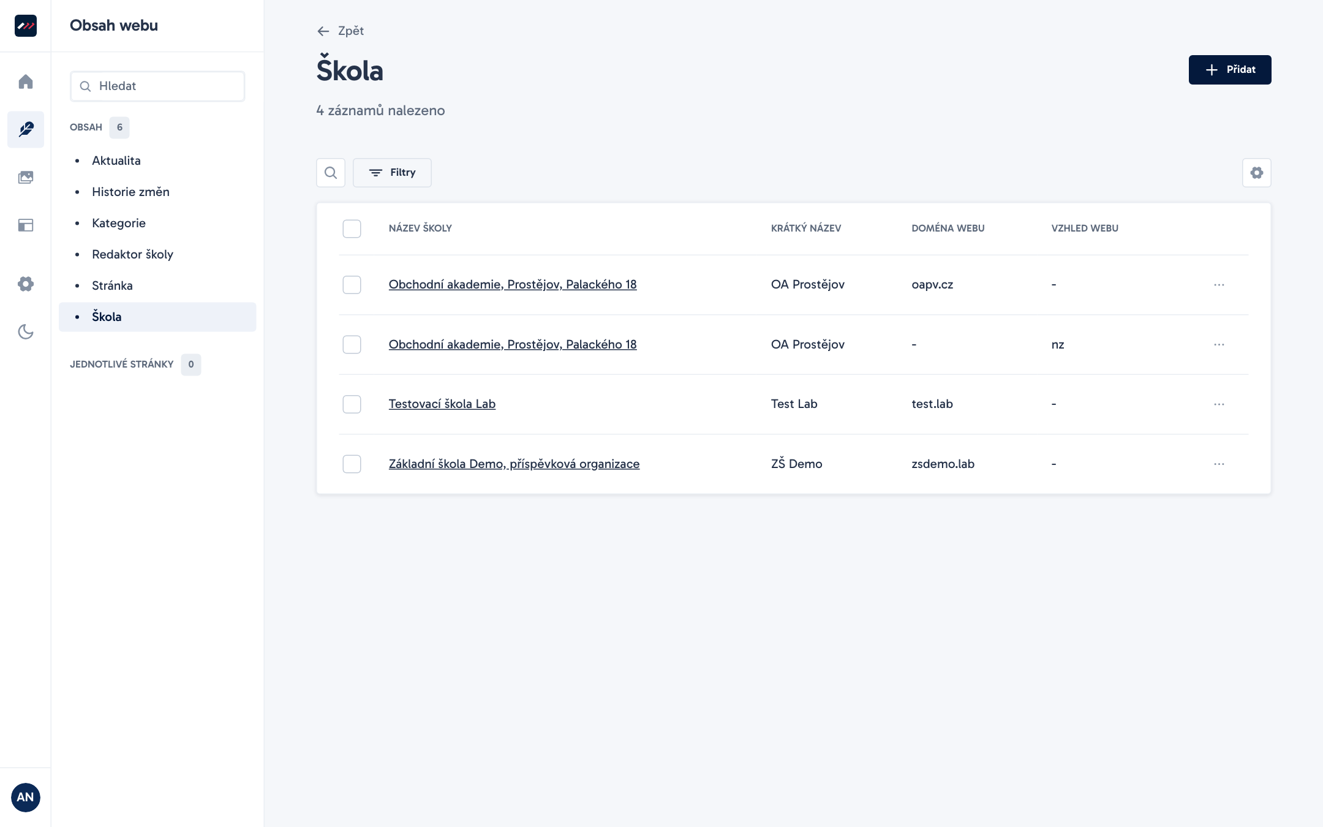Toggle dark mode with the moon icon
This screenshot has width=1323, height=827.
(26, 331)
